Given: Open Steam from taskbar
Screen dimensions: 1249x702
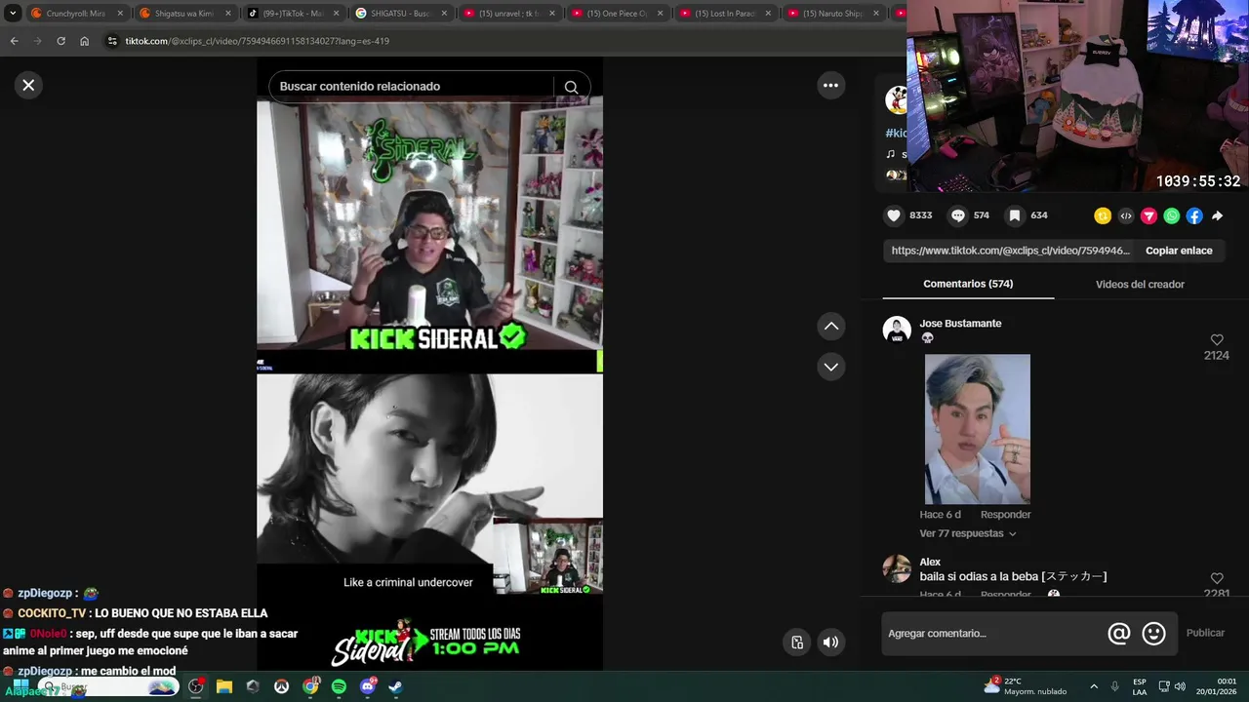Looking at the screenshot, I should (396, 686).
